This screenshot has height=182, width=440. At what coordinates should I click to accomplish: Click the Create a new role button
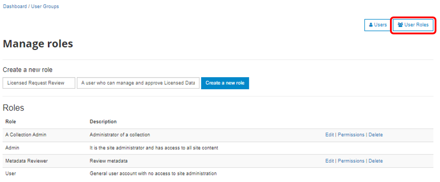click(225, 83)
